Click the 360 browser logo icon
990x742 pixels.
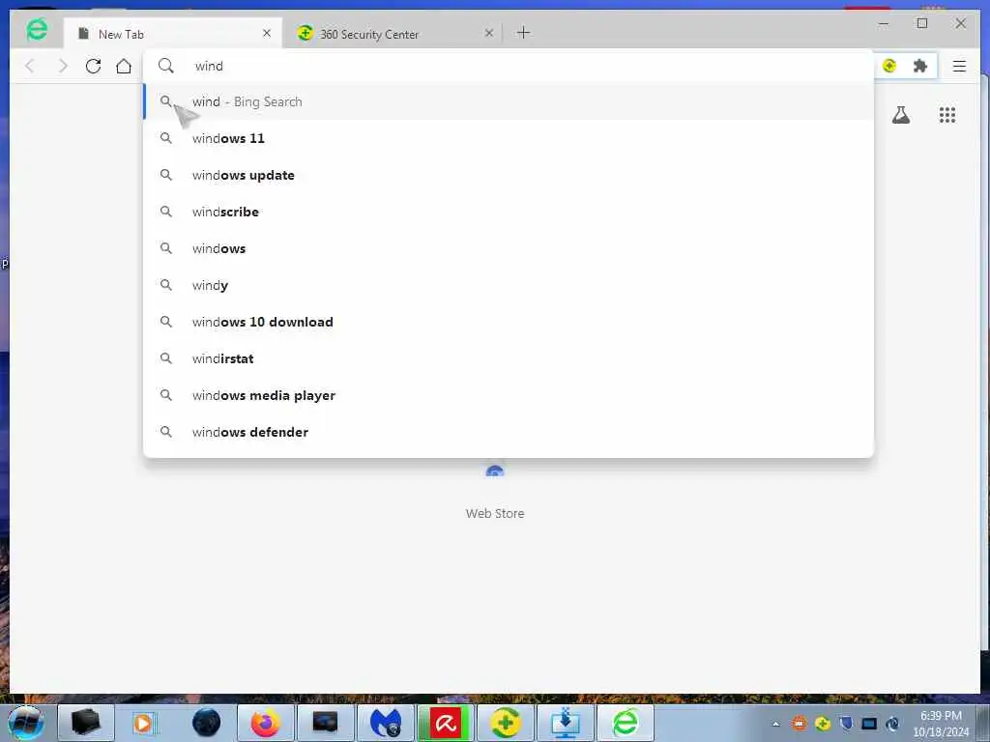pyautogui.click(x=37, y=30)
